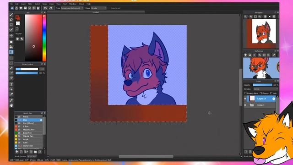
Task: Select the Fill rectangle tool
Action: (x=11, y=42)
